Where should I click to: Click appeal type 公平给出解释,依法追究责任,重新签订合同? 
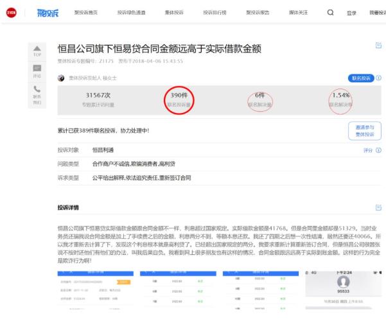pos(141,178)
